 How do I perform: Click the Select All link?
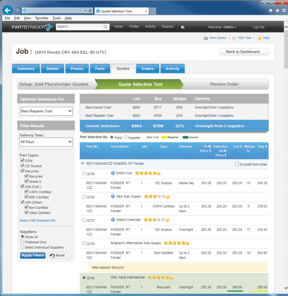click(27, 221)
